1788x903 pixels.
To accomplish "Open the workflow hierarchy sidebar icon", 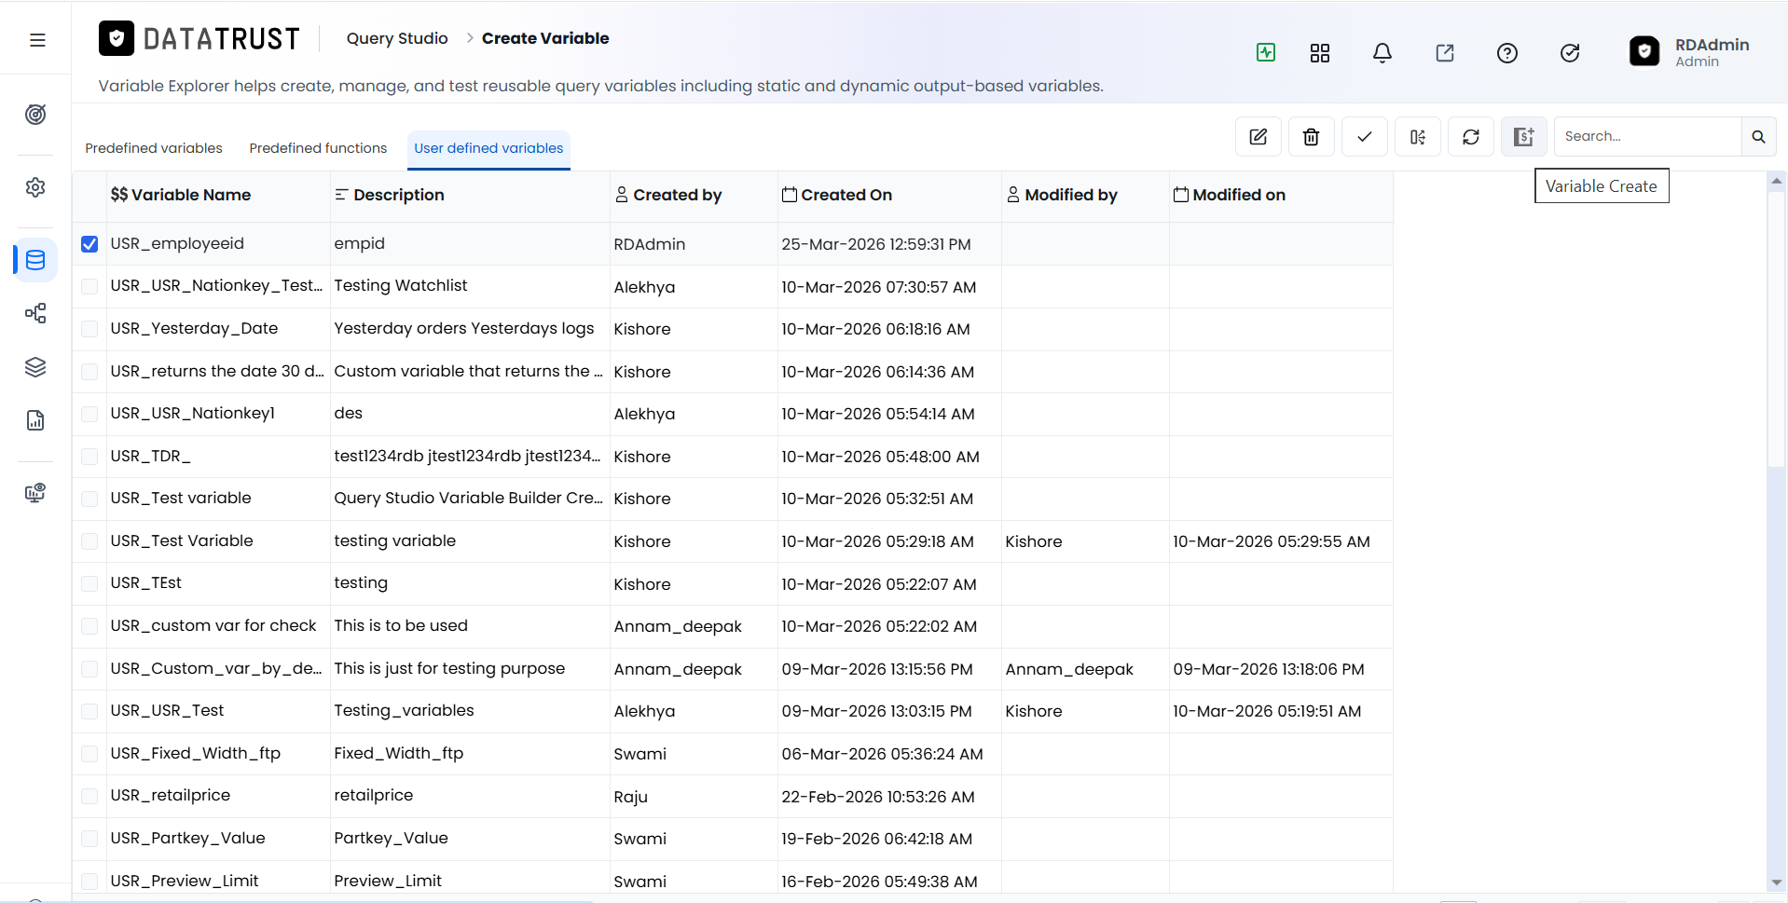I will [x=35, y=313].
